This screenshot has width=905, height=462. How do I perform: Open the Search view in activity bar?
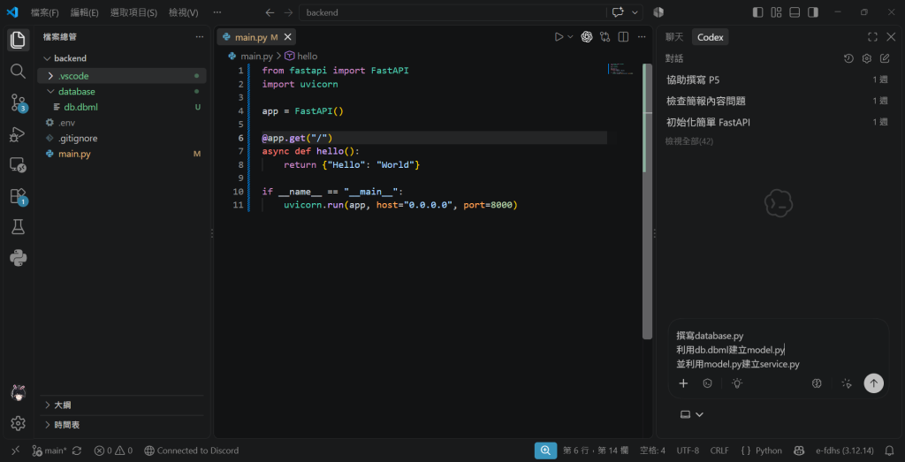tap(18, 71)
